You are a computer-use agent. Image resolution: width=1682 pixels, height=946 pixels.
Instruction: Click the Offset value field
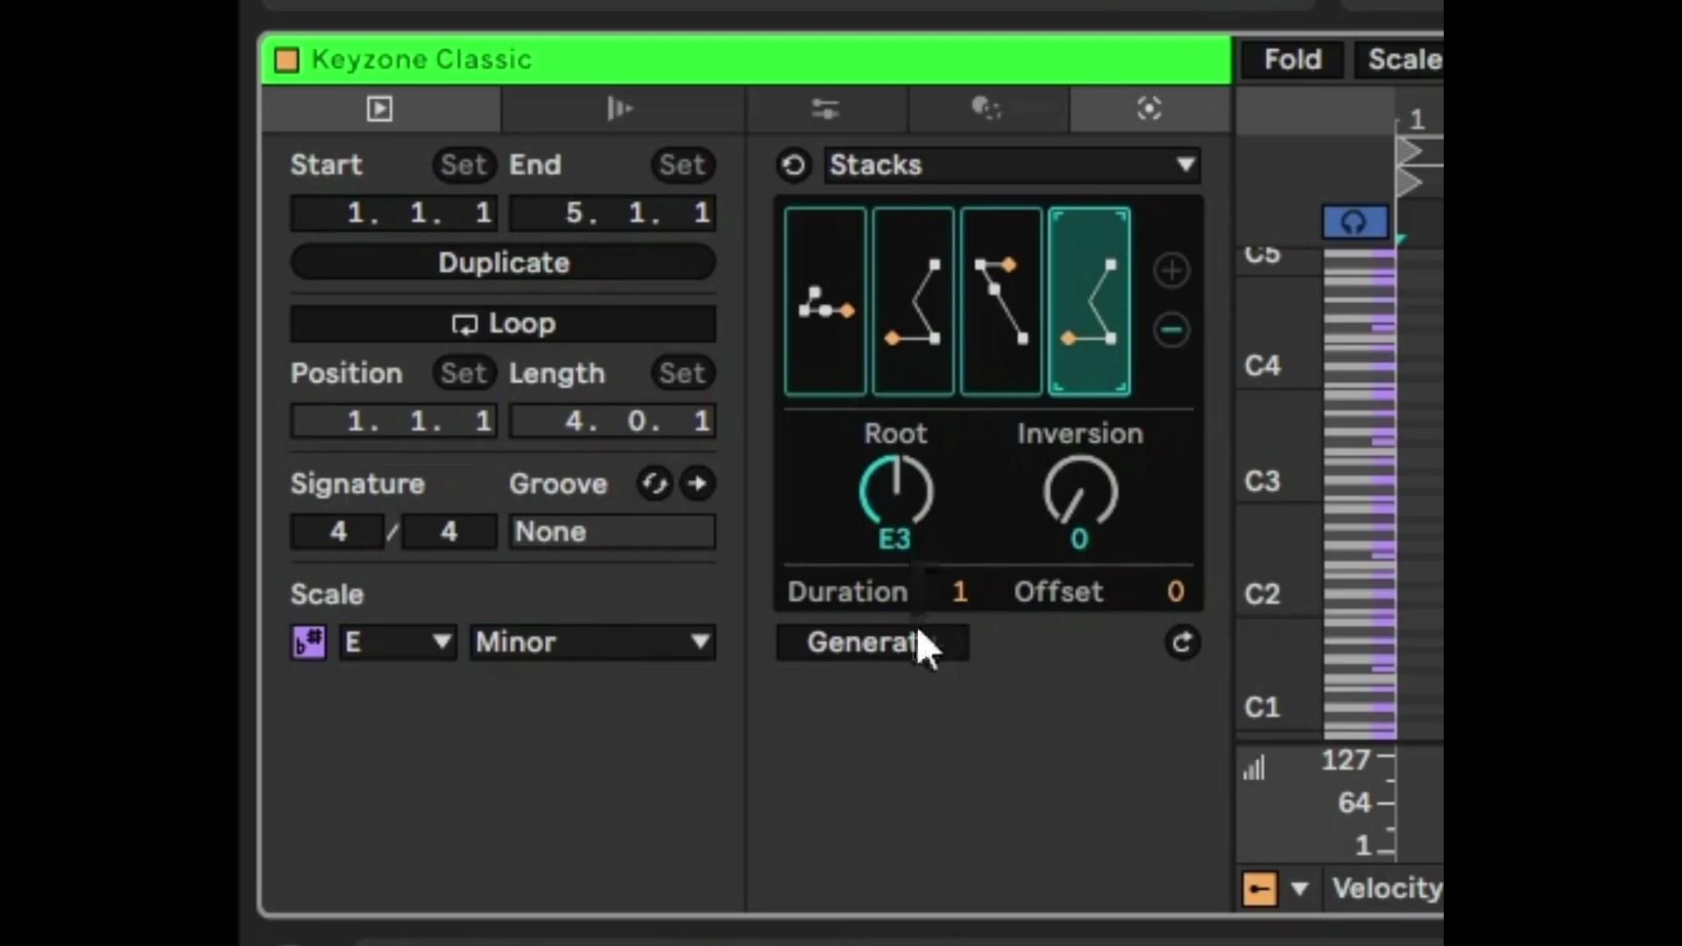tap(1176, 592)
